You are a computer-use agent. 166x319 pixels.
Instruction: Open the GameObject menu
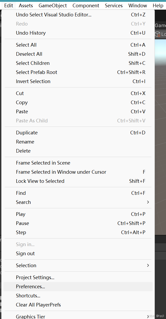pyautogui.click(x=53, y=5)
